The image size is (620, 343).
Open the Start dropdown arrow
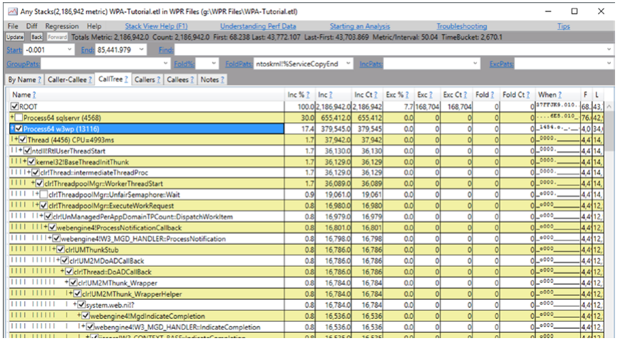[x=69, y=50]
